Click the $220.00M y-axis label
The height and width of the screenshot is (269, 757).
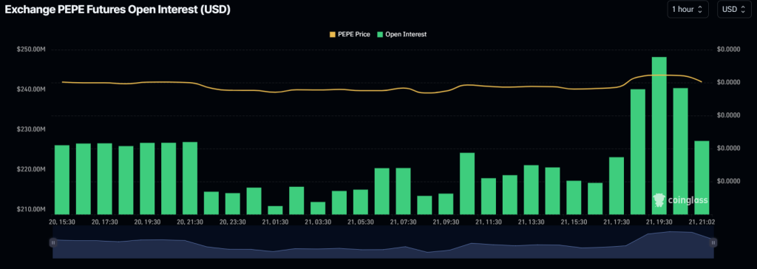[x=32, y=169]
